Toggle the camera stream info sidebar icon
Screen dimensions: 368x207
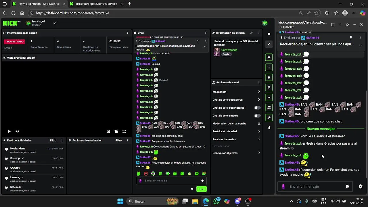click(269, 108)
